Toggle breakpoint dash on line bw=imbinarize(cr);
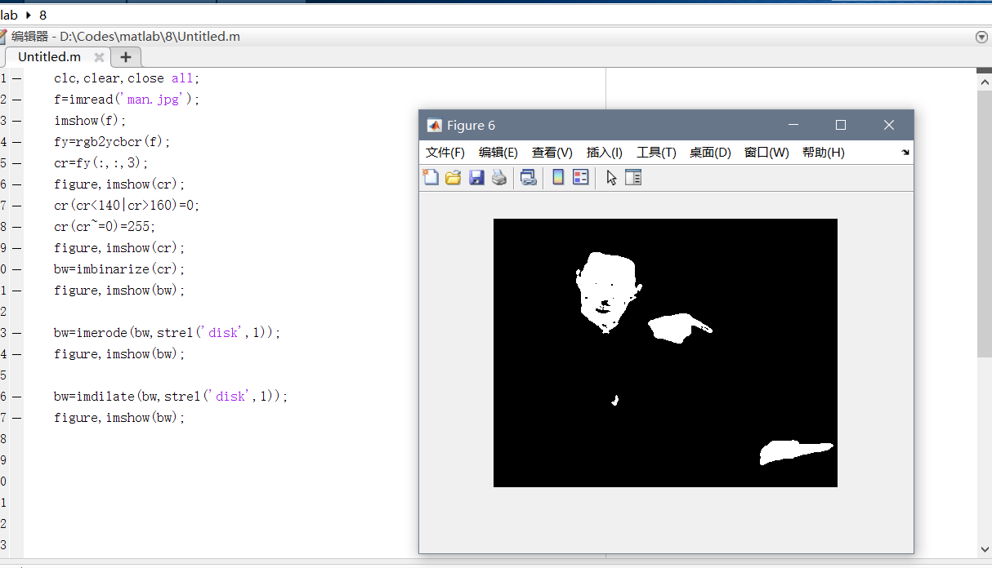The image size is (992, 568). 16,268
